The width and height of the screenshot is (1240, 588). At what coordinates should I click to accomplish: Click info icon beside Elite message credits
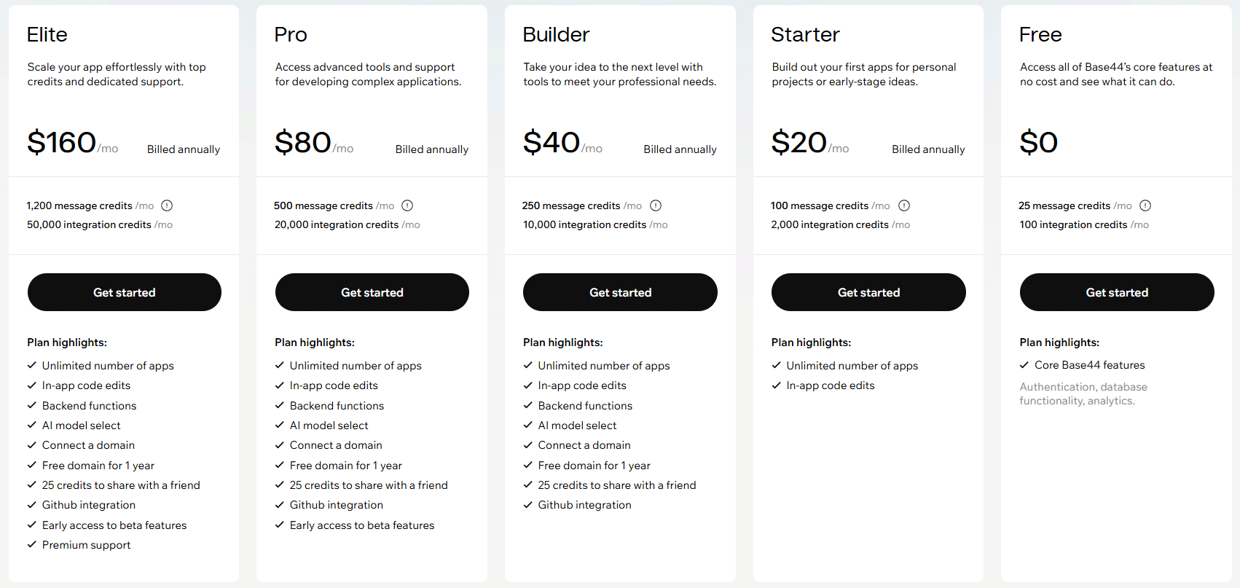[x=167, y=205]
